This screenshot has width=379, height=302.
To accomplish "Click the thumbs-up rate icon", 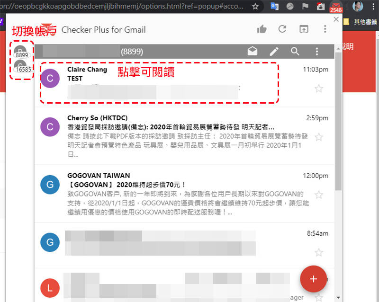I will 262,29.
